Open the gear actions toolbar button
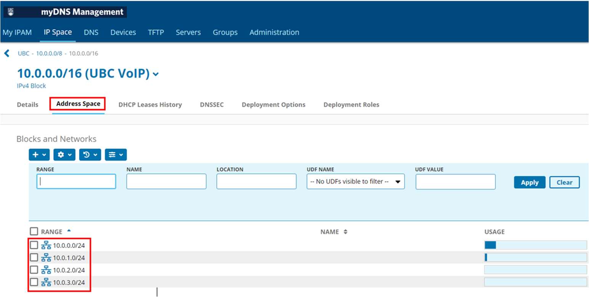The width and height of the screenshot is (589, 297). pyautogui.click(x=64, y=155)
